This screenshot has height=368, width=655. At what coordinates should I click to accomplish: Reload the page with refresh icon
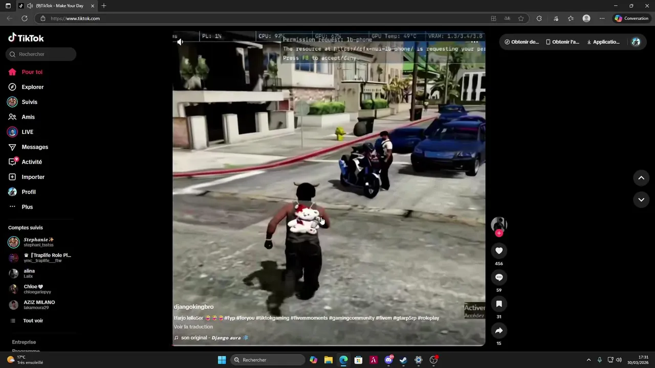pos(25,18)
